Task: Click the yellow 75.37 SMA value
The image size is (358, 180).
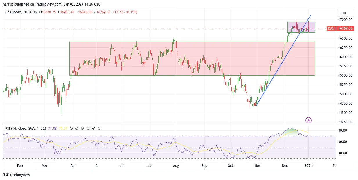Action: pos(63,128)
